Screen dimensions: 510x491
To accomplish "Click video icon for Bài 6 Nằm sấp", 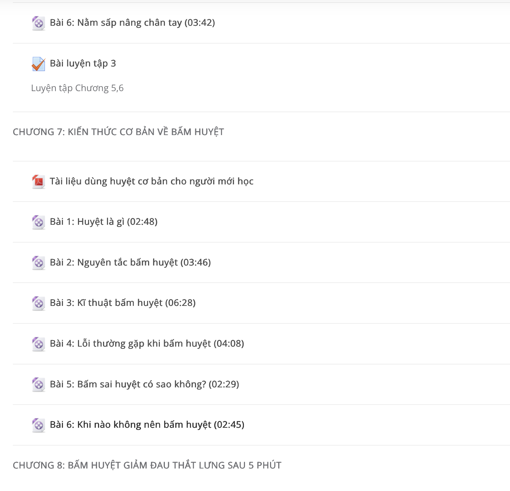I will pyautogui.click(x=38, y=23).
